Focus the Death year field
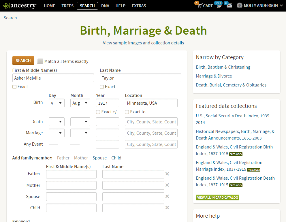 pyautogui.click(x=108, y=122)
